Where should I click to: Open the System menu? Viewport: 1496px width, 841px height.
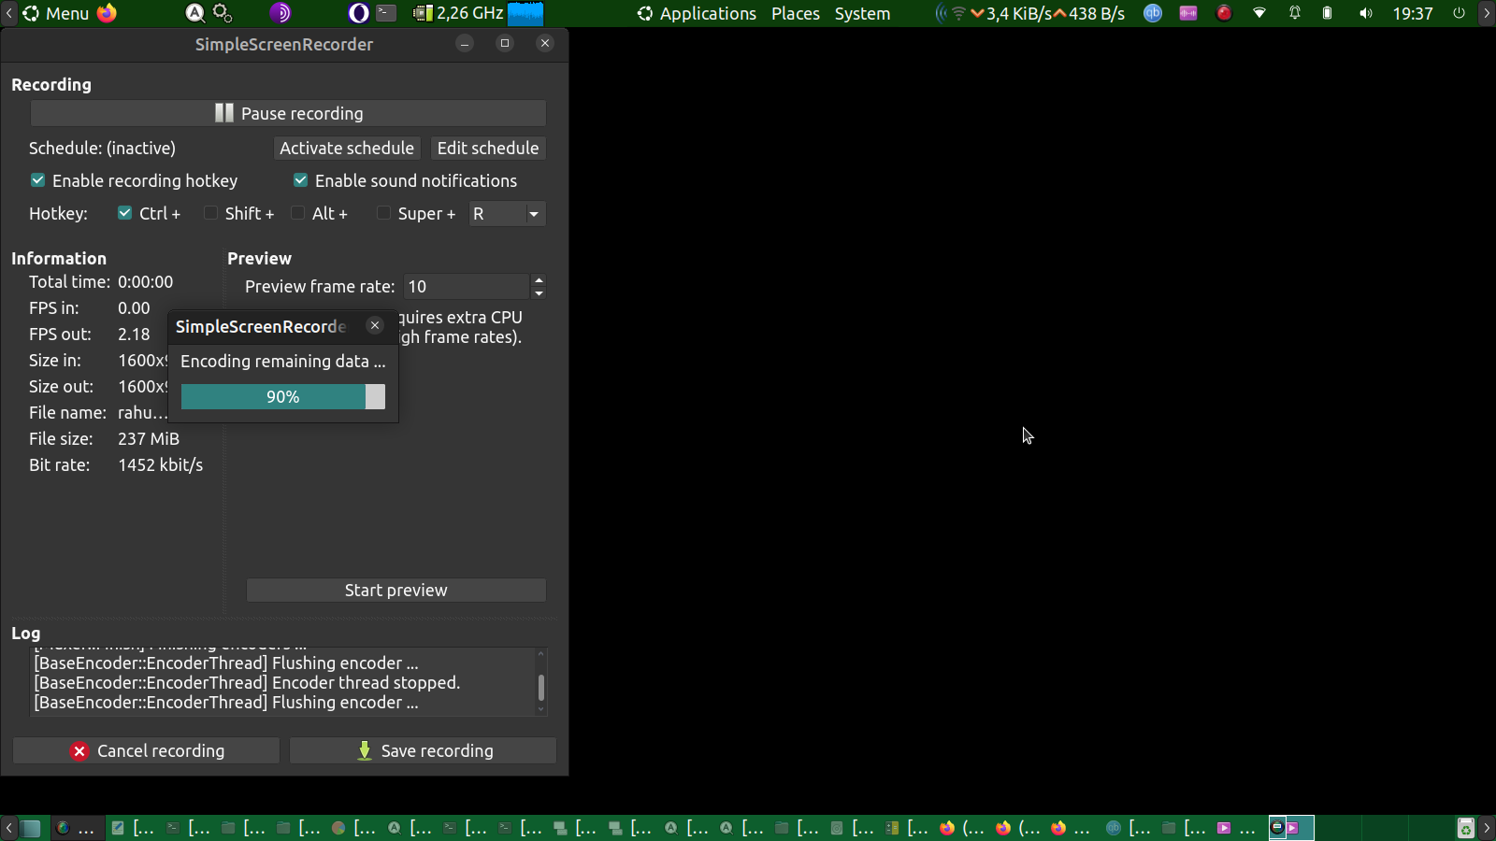[862, 13]
